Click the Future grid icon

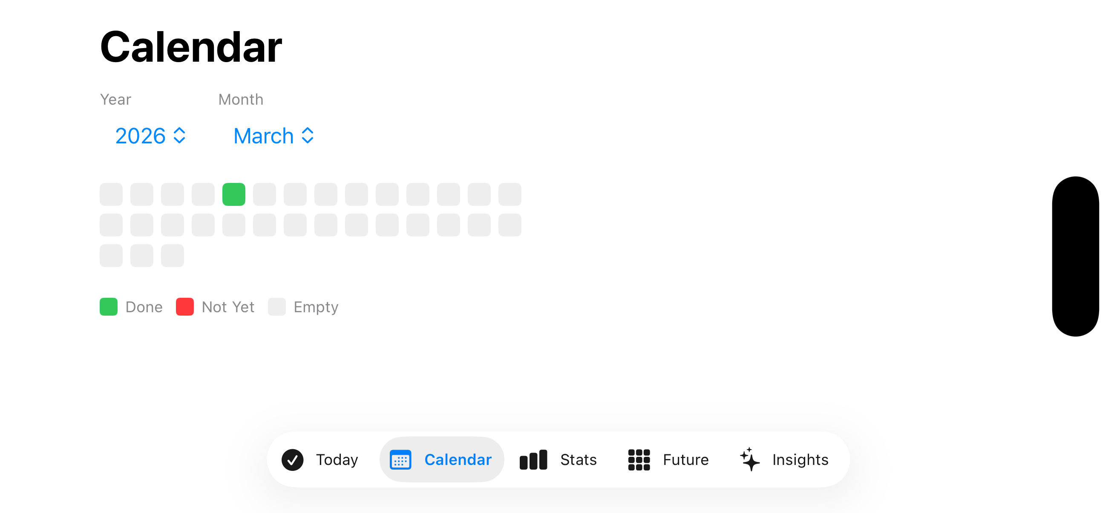pos(639,459)
